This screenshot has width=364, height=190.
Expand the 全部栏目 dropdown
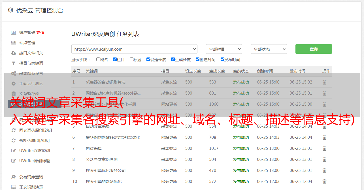224,49
